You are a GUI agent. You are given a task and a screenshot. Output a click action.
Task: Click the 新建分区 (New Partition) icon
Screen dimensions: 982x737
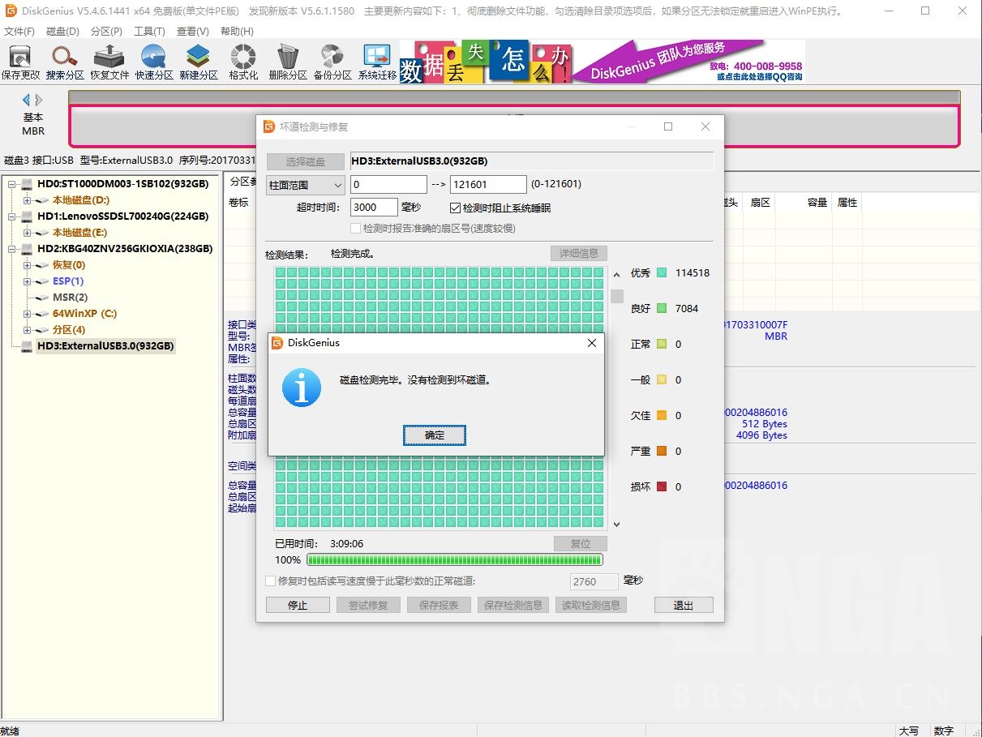click(199, 62)
